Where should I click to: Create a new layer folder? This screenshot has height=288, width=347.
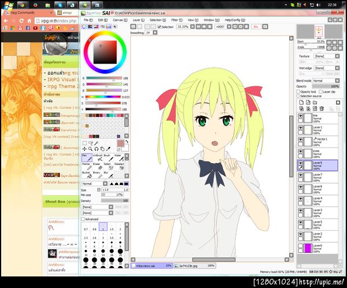pyautogui.click(x=315, y=102)
